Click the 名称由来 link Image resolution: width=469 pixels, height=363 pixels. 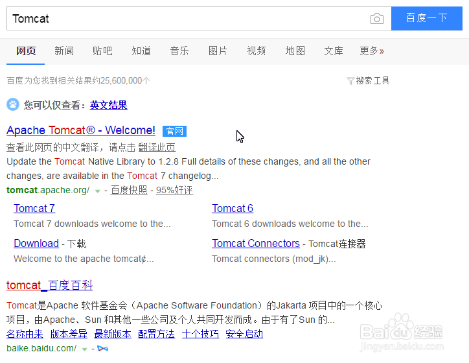(x=25, y=334)
